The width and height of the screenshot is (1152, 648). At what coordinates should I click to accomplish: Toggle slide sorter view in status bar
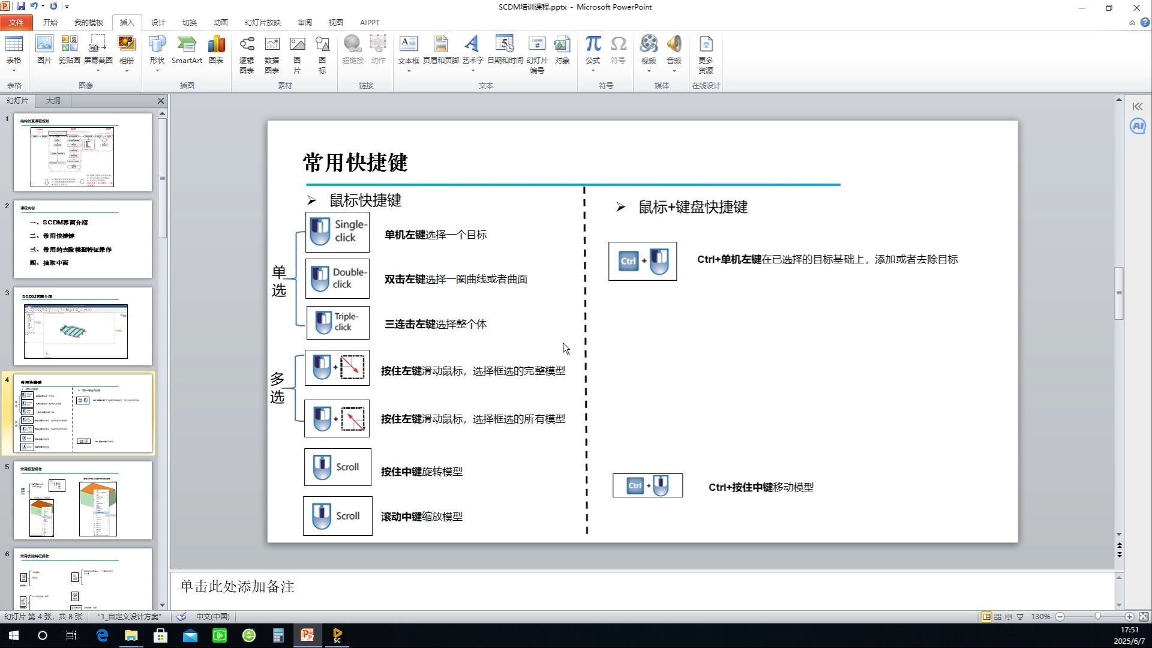click(x=998, y=617)
